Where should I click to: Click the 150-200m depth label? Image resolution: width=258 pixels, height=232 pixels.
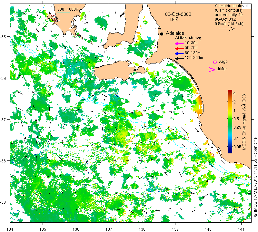[194, 58]
